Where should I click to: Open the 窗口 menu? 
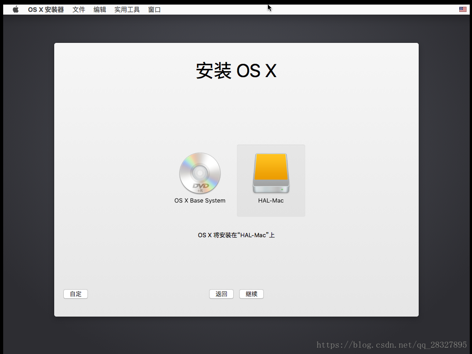[154, 10]
